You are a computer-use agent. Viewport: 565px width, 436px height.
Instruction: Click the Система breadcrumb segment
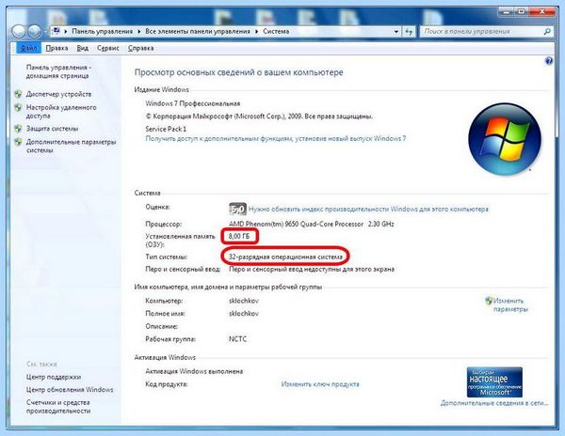[276, 32]
